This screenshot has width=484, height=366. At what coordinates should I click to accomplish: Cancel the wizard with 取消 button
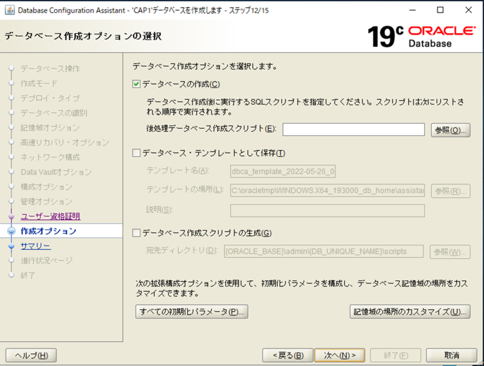(451, 355)
